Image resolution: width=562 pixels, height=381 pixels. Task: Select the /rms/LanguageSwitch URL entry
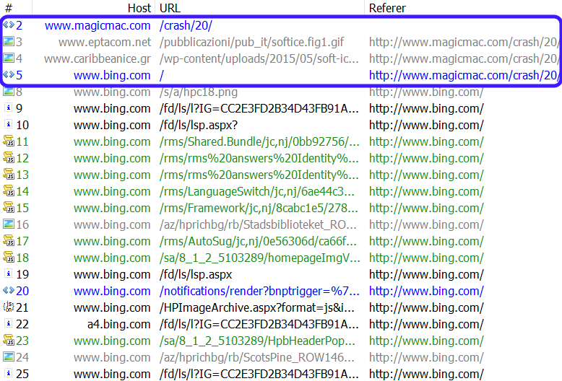[x=256, y=191]
